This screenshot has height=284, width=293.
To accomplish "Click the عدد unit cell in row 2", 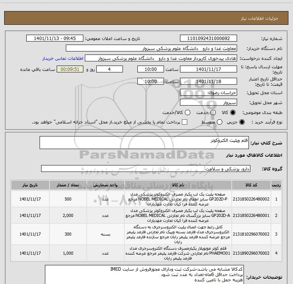I will point(105,215).
